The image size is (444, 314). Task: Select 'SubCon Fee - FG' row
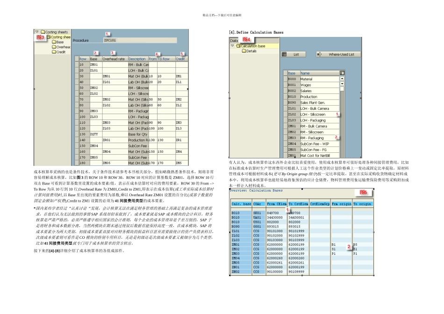[313, 150]
